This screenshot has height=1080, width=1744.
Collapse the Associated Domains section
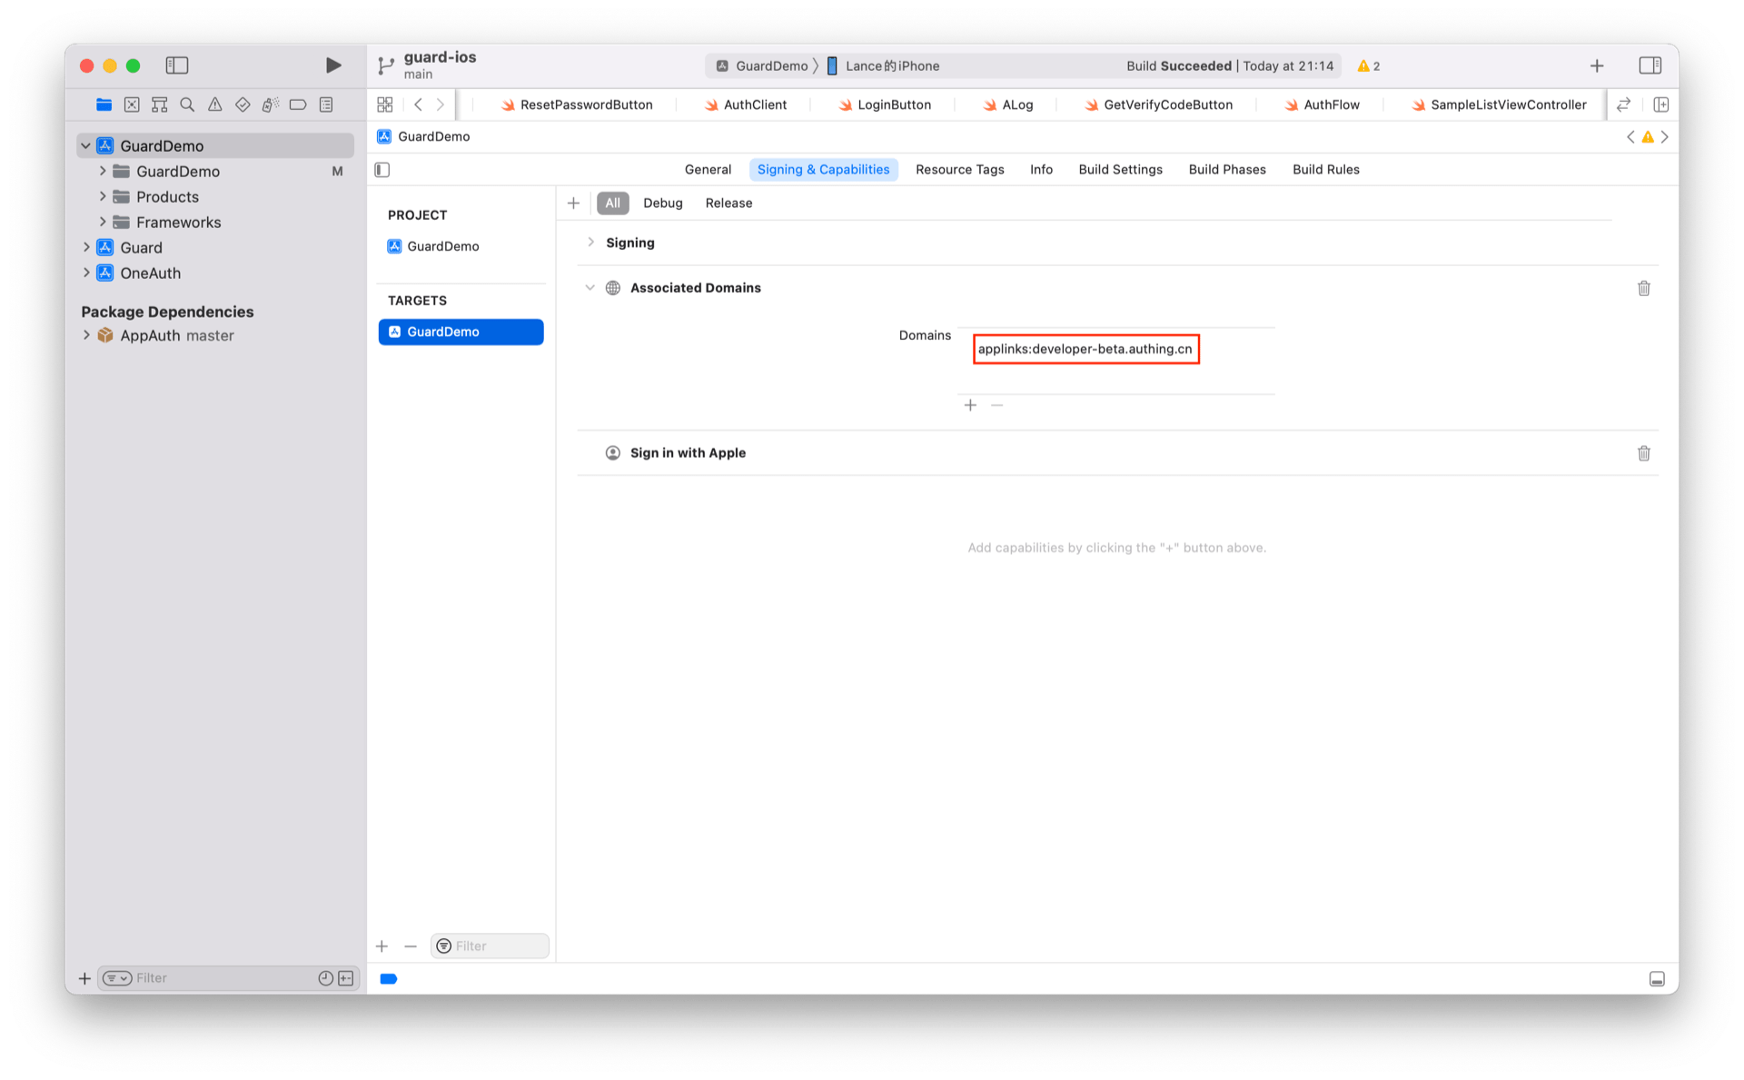[590, 288]
